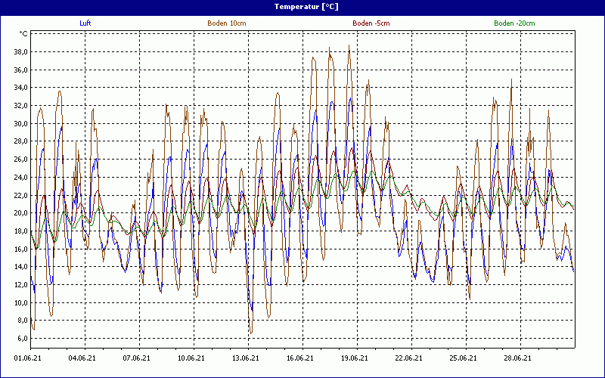Select the 07.06.21 date label

[x=137, y=358]
